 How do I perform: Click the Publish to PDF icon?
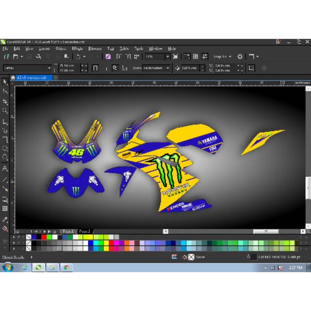point(137,57)
